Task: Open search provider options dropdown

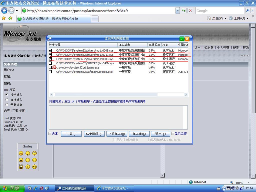Action: [252, 10]
